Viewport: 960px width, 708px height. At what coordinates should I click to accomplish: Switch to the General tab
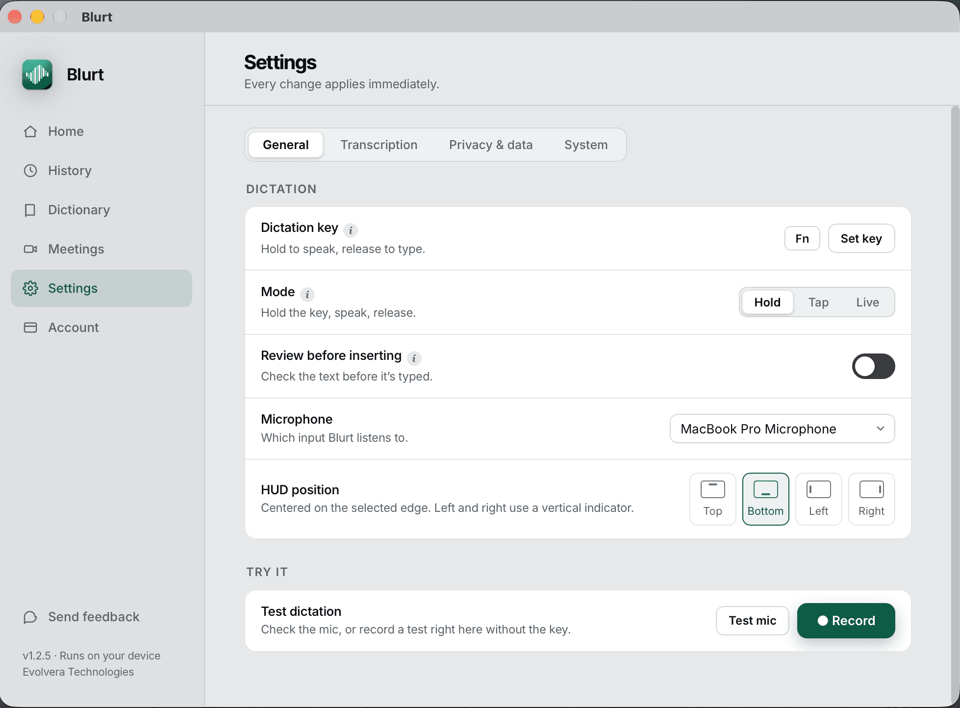pos(286,145)
